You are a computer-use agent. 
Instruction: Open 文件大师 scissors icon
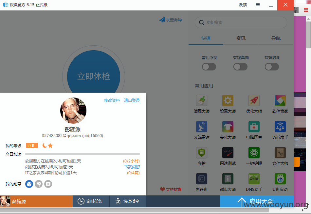point(280,153)
